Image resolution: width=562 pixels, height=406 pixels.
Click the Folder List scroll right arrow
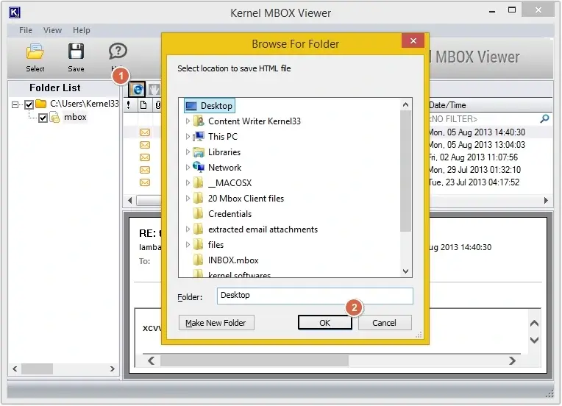[x=113, y=368]
